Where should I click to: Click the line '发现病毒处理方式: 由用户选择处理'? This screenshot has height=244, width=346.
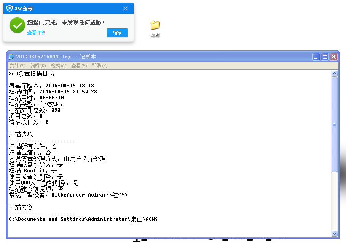57,159
